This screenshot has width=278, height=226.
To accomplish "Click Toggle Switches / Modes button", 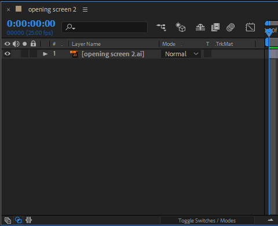I will click(x=207, y=220).
